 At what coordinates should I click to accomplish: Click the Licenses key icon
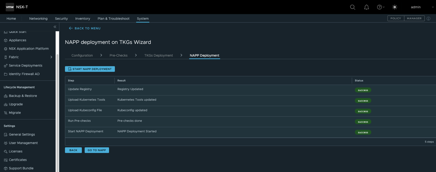point(5,151)
